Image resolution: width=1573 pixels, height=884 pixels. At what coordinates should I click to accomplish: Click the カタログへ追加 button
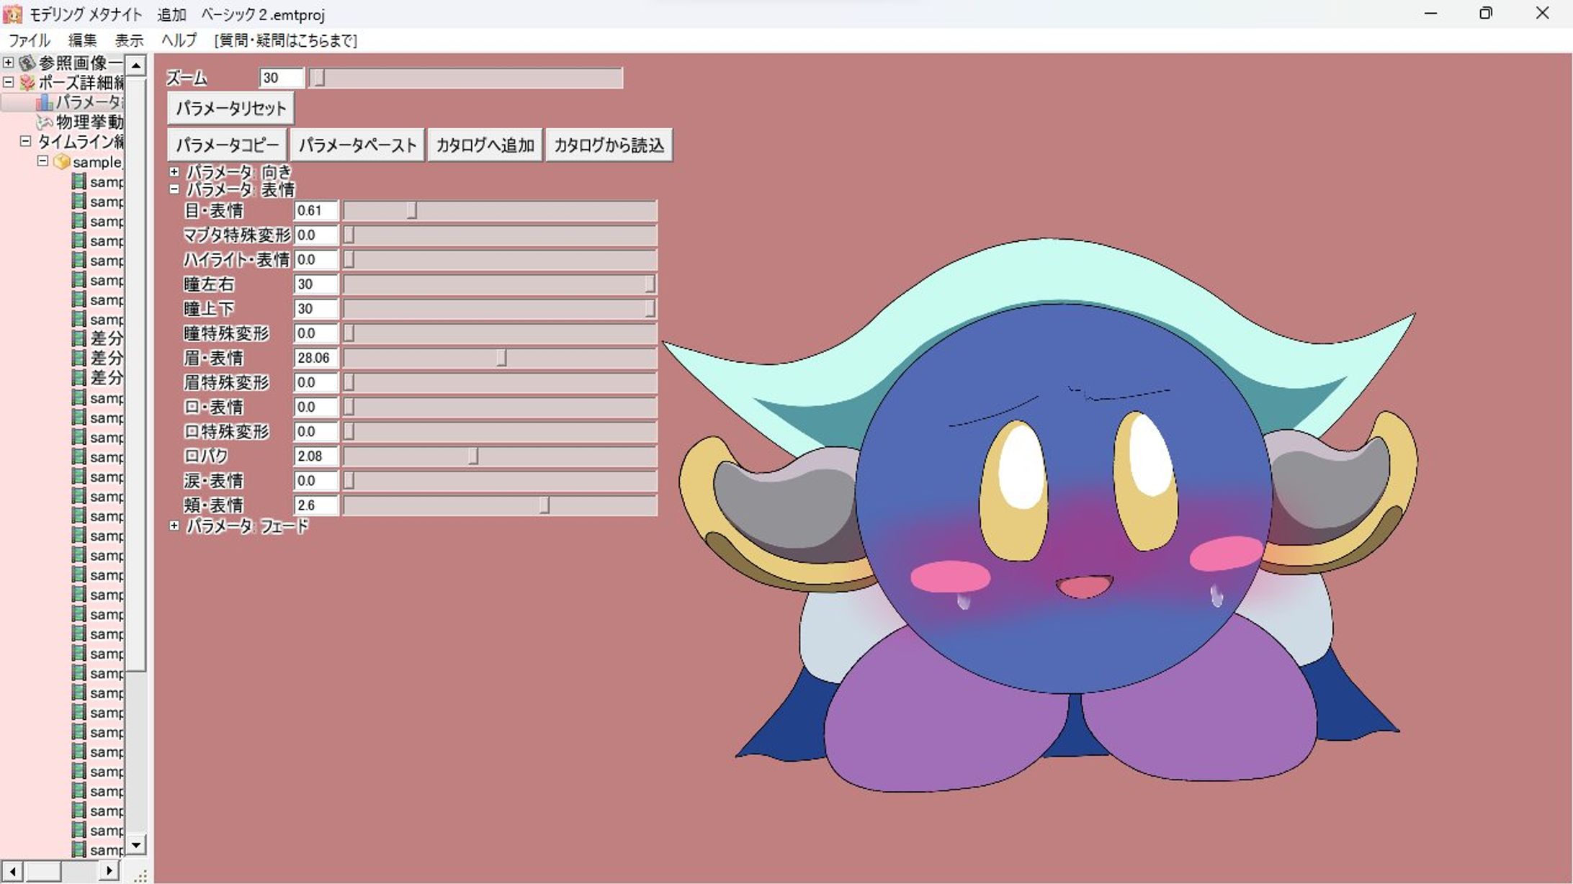[x=485, y=145]
